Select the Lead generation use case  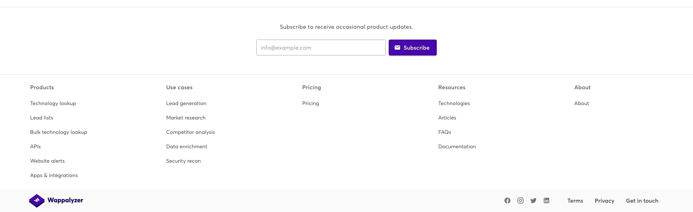tap(186, 103)
